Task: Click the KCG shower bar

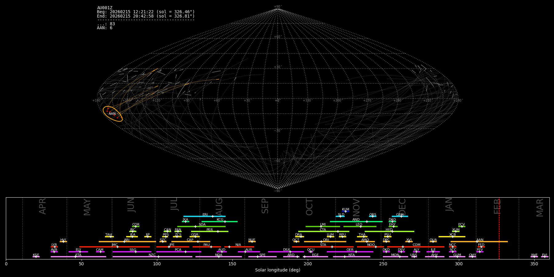Action: click(219, 221)
